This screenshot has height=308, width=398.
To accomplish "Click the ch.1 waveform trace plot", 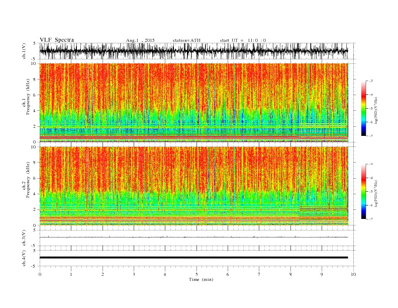I will point(193,51).
